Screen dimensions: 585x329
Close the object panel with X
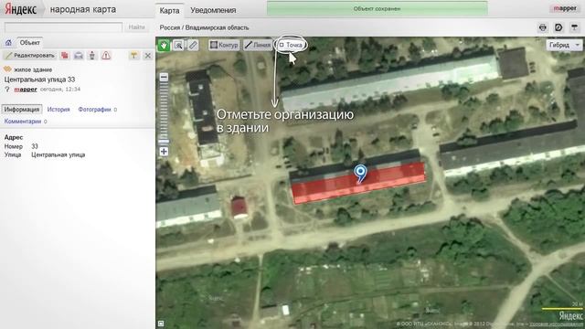[x=148, y=56]
